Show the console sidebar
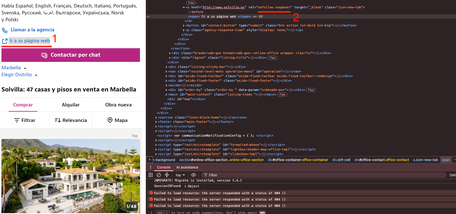The width and height of the screenshot is (456, 214). 151,175
